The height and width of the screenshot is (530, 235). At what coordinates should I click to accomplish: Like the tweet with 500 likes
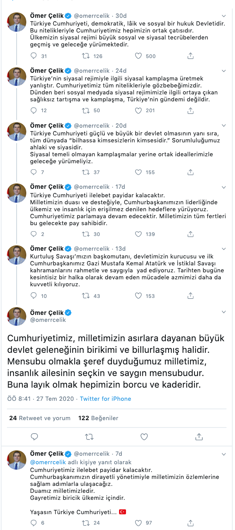point(138,56)
